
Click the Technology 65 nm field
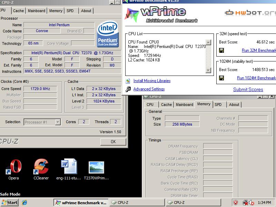(33, 43)
